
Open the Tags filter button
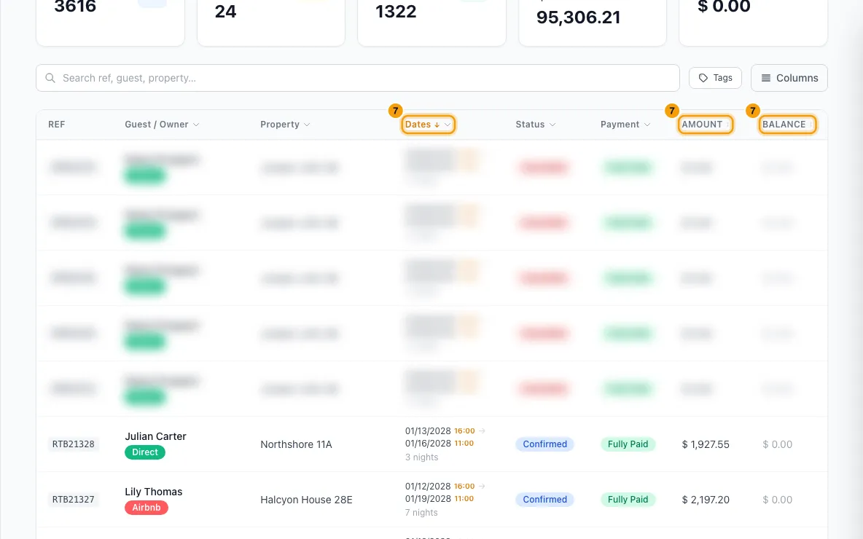[x=715, y=78]
